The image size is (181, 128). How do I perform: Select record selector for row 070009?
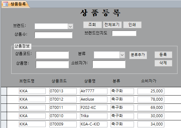[x=4, y=124]
